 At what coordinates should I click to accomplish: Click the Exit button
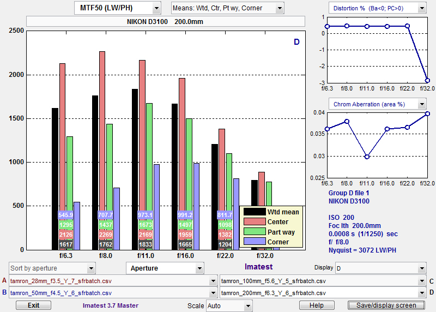(33, 305)
